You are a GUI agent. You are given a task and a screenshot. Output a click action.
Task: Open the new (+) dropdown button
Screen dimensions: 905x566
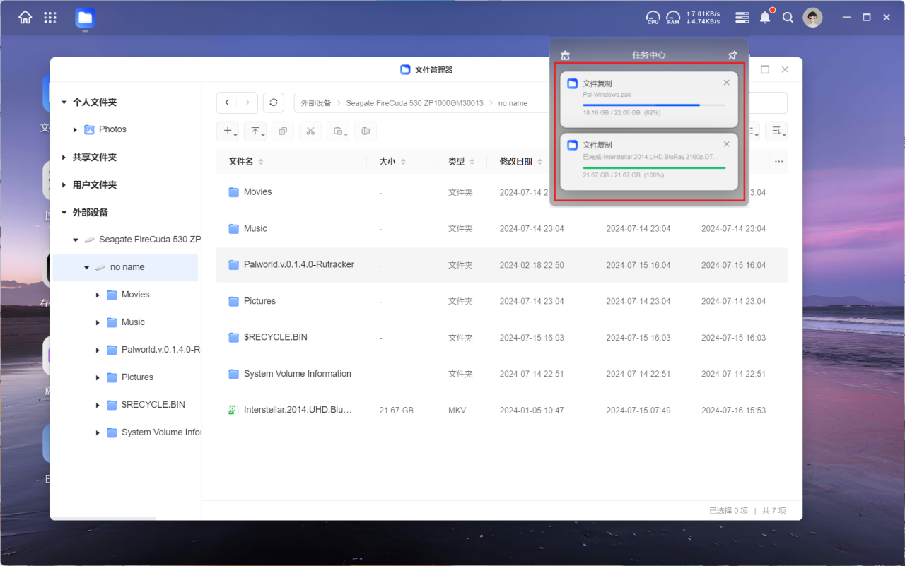(x=229, y=131)
